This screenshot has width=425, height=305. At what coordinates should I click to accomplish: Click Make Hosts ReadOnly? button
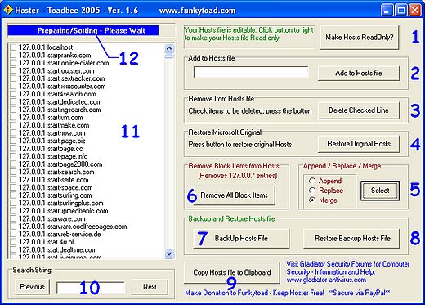point(360,38)
